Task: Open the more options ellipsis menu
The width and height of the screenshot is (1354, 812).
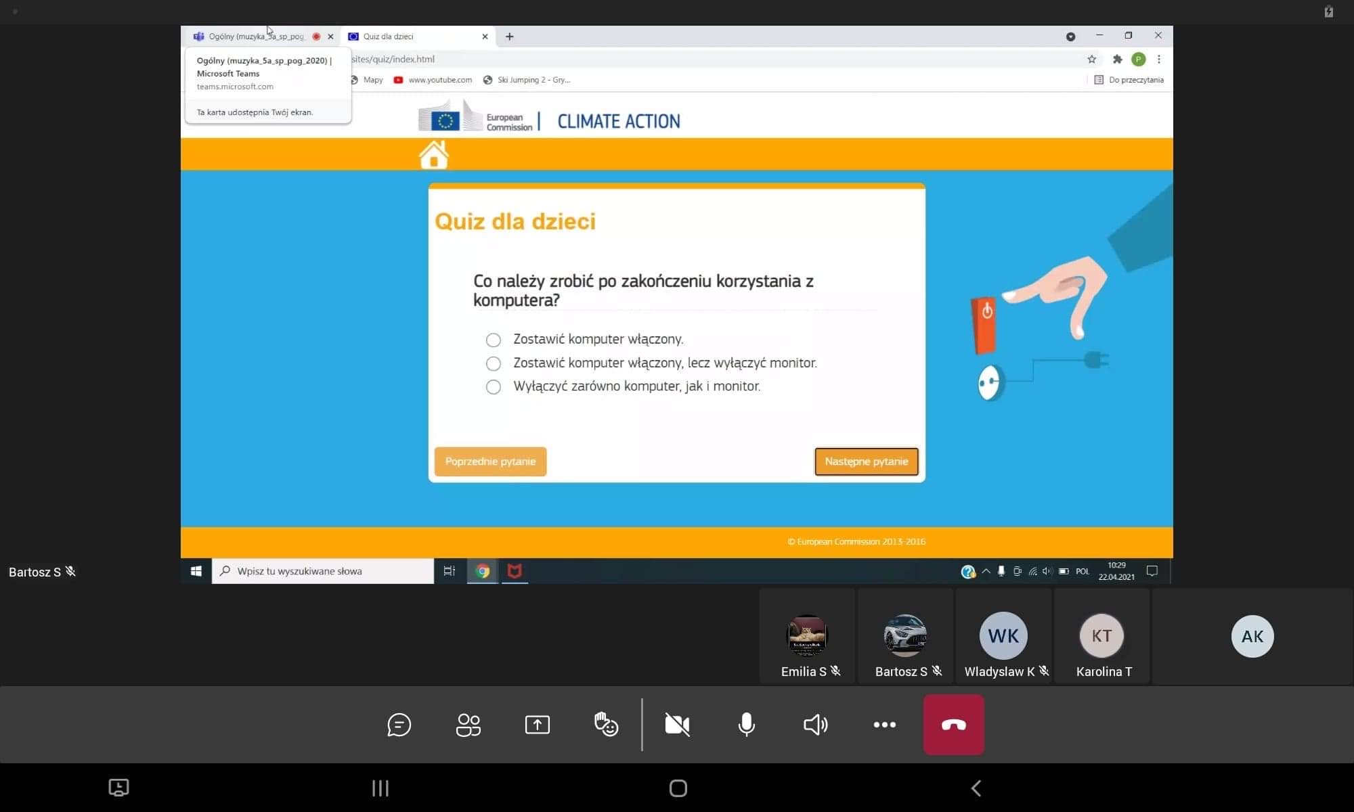Action: 884,725
